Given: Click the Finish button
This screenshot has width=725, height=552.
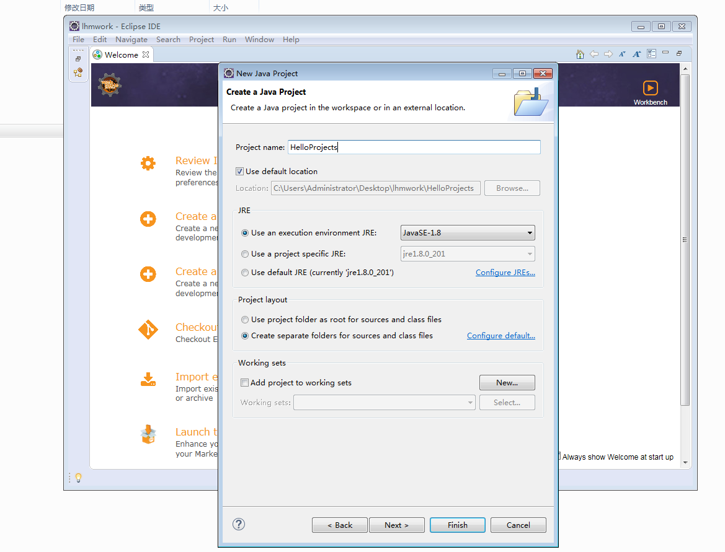Looking at the screenshot, I should 457,525.
